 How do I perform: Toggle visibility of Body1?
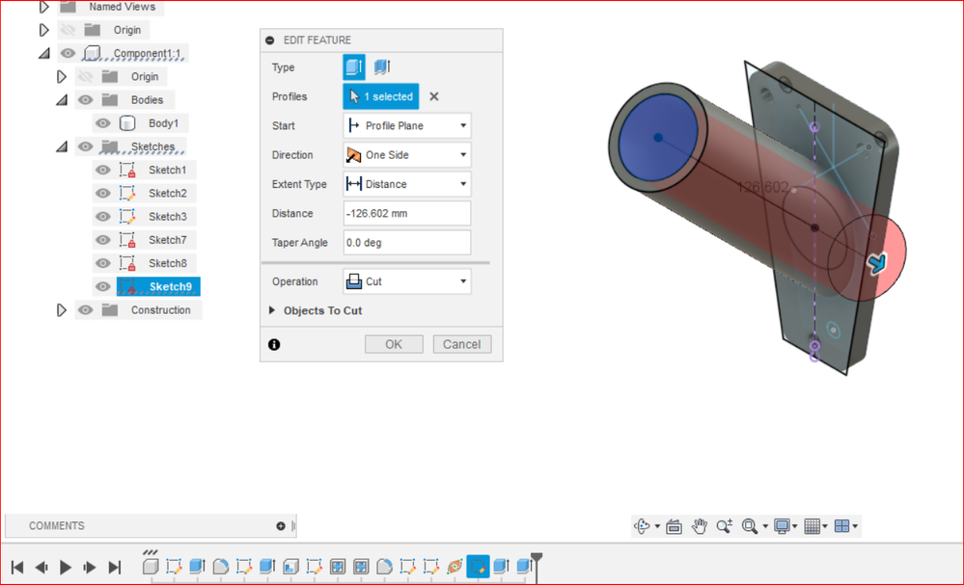102,123
